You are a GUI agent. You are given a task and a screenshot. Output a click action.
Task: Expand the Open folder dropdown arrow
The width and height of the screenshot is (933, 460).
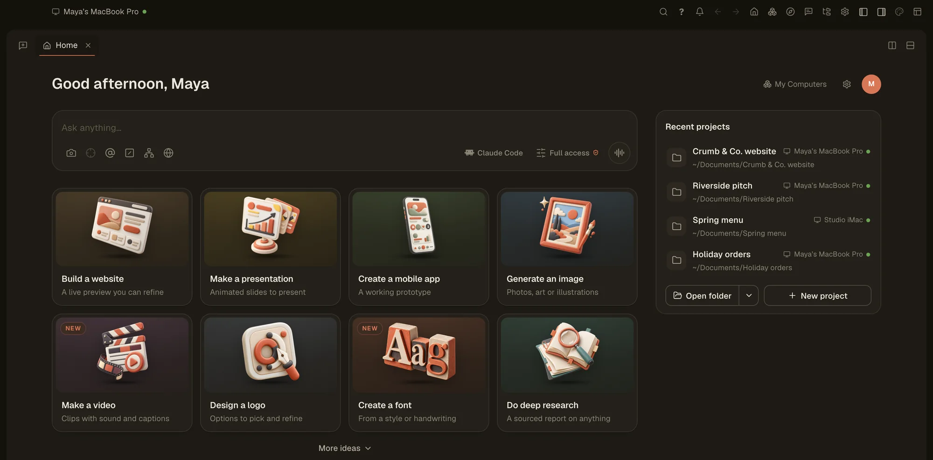[x=749, y=296]
